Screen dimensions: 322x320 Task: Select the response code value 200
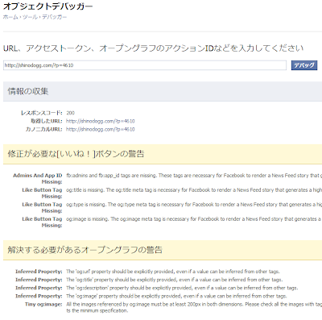[71, 113]
